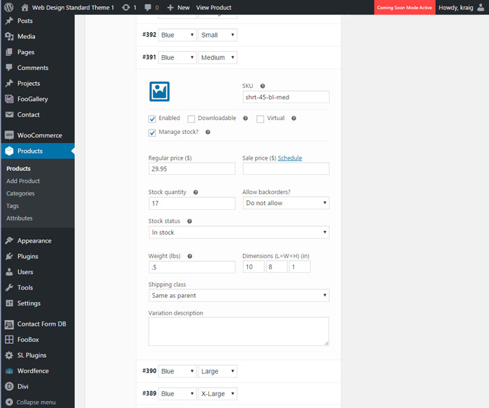Click the New label in admin bar
This screenshot has width=489, height=408.
pos(183,8)
